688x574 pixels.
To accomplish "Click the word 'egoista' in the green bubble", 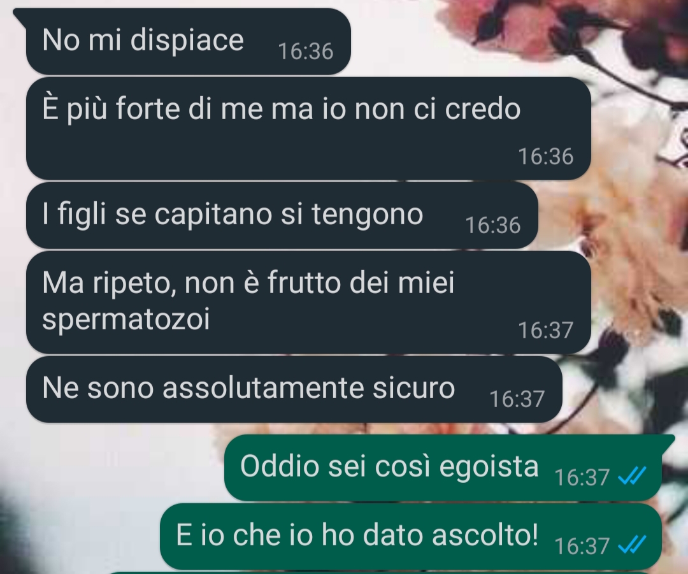I will tap(489, 468).
